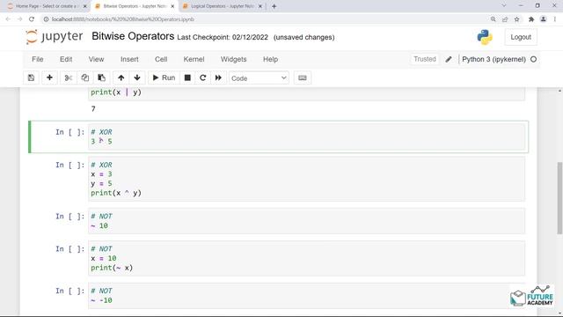Viewport: 563px width, 317px height.
Task: Click the pencil edit mode icon
Action: pos(449,59)
